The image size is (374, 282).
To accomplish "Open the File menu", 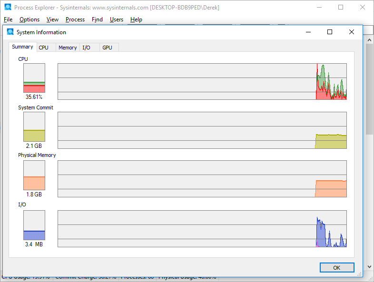I will tap(8, 19).
